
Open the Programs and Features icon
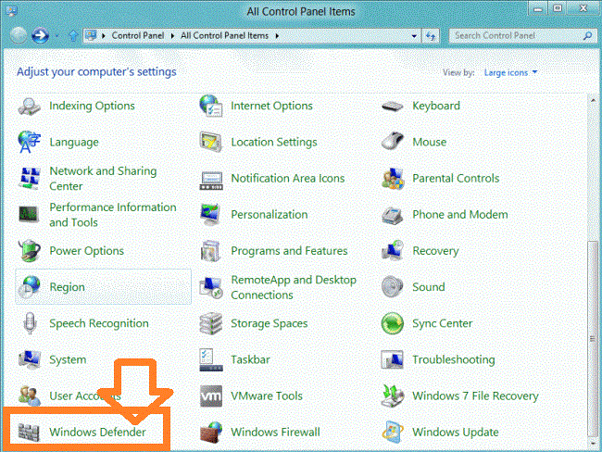211,251
